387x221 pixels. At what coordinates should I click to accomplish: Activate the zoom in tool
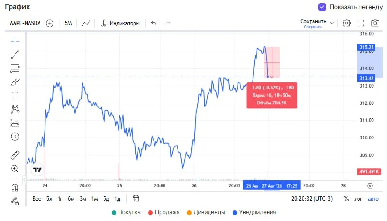(x=15, y=169)
